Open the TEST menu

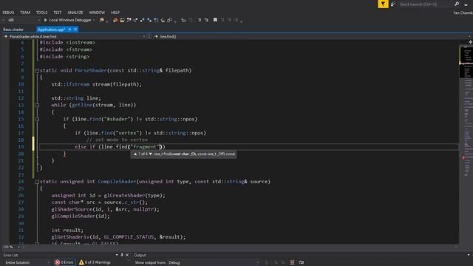[58, 13]
